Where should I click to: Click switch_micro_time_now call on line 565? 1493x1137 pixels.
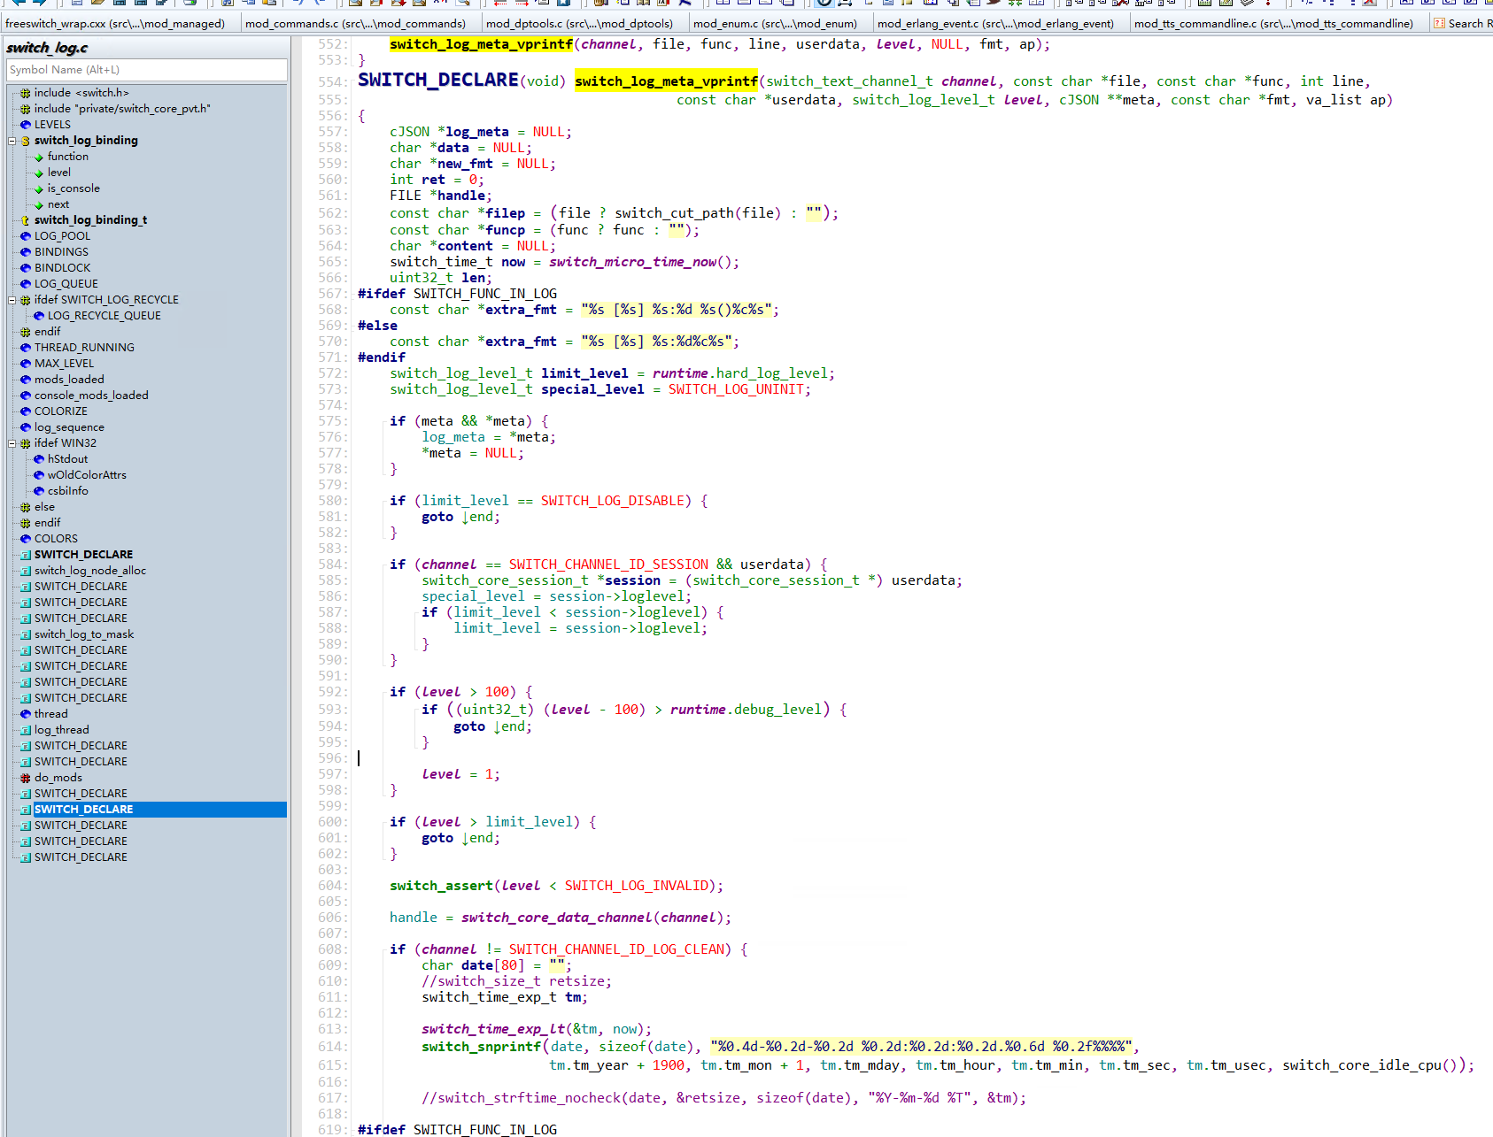point(632,262)
